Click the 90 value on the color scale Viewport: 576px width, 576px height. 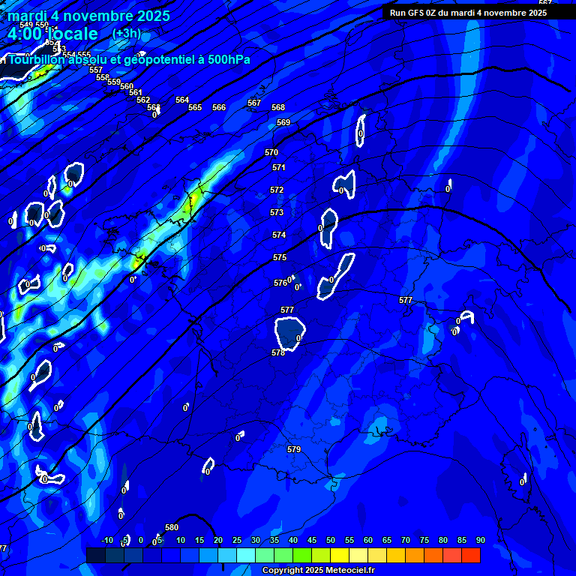480,540
